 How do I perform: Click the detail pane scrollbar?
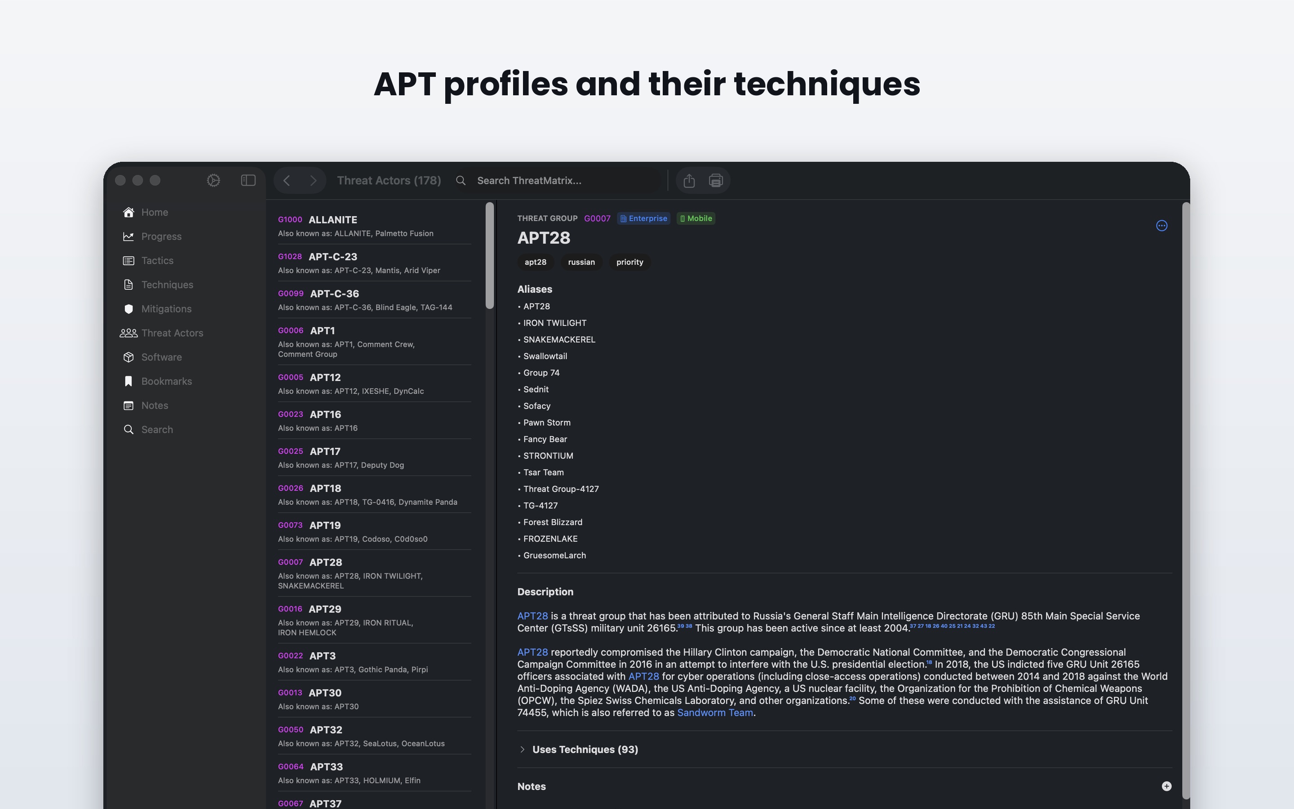(1185, 500)
